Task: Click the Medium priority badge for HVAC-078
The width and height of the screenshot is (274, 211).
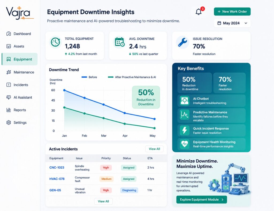Action: coord(106,179)
